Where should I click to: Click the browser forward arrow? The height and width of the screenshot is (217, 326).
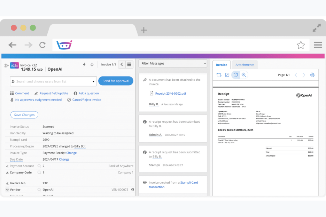coord(29,45)
